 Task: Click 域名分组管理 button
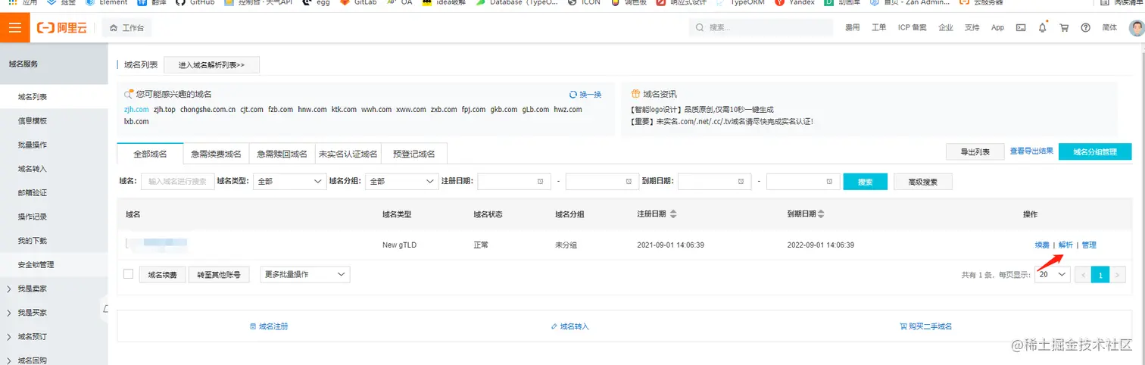[x=1094, y=151]
